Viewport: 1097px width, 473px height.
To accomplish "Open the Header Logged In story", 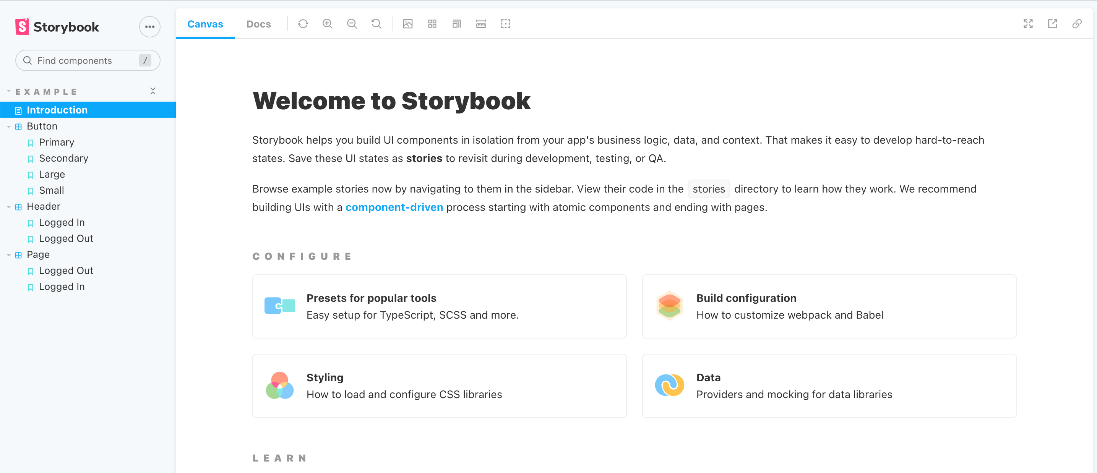I will tap(62, 223).
